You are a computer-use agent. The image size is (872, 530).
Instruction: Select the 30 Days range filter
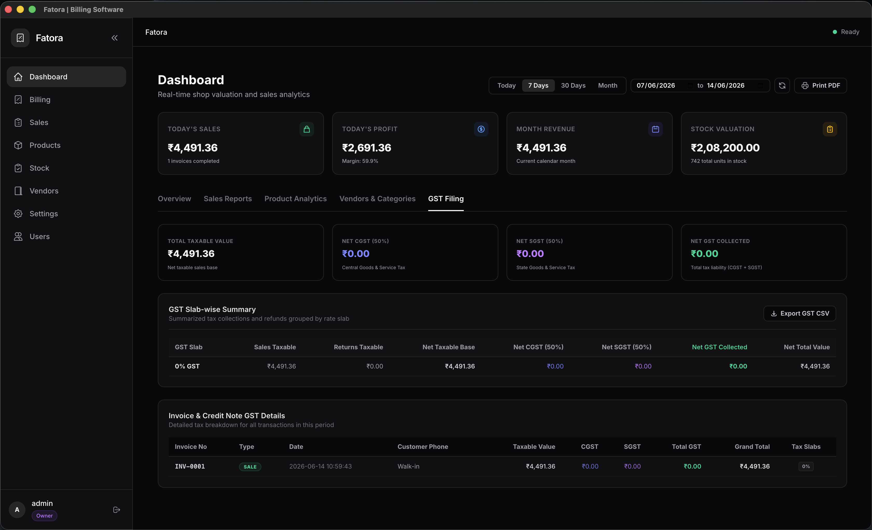point(573,86)
